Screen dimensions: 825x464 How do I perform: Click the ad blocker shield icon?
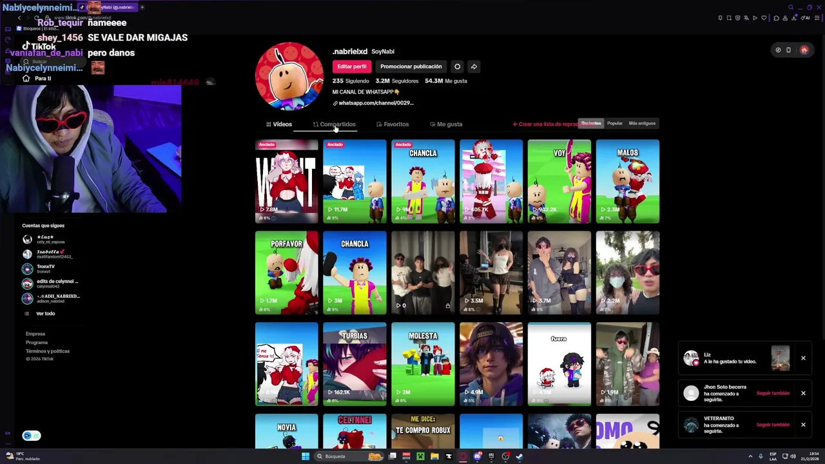pos(738,18)
